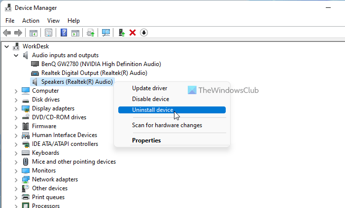The height and width of the screenshot is (208, 345).
Task: Select BenQ GW2780 audio device
Action: [101, 64]
